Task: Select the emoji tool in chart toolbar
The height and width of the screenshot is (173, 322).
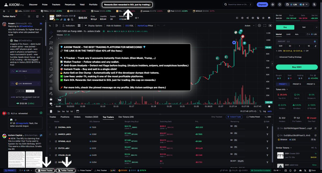Action: 51,69
